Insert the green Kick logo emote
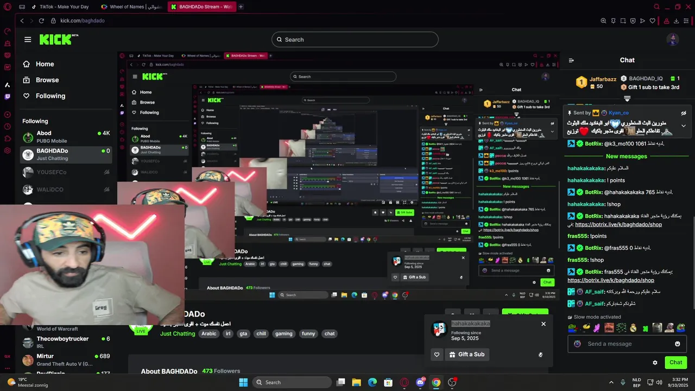The height and width of the screenshot is (391, 695). (x=646, y=327)
